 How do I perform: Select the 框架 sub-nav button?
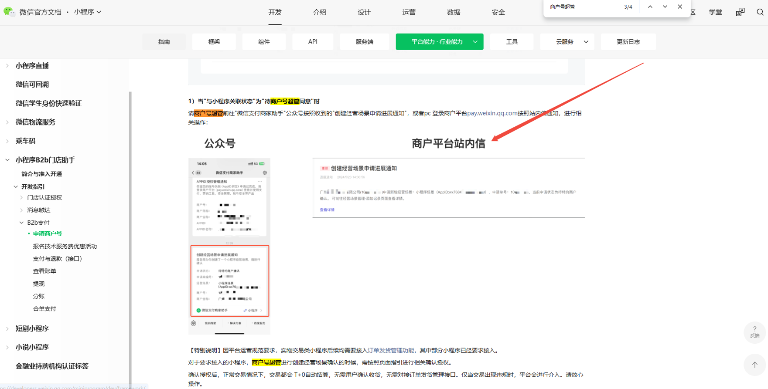point(214,42)
